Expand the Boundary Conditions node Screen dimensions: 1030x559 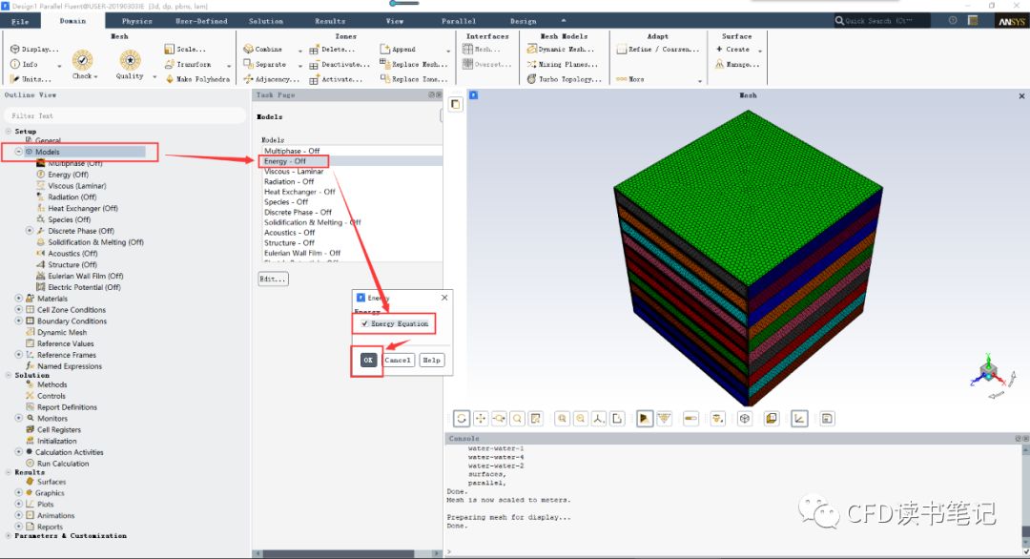pos(19,321)
